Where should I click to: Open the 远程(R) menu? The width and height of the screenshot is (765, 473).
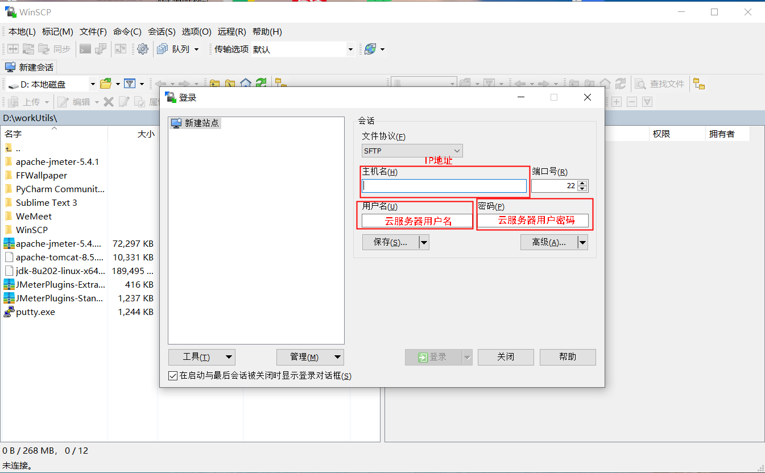(x=232, y=32)
